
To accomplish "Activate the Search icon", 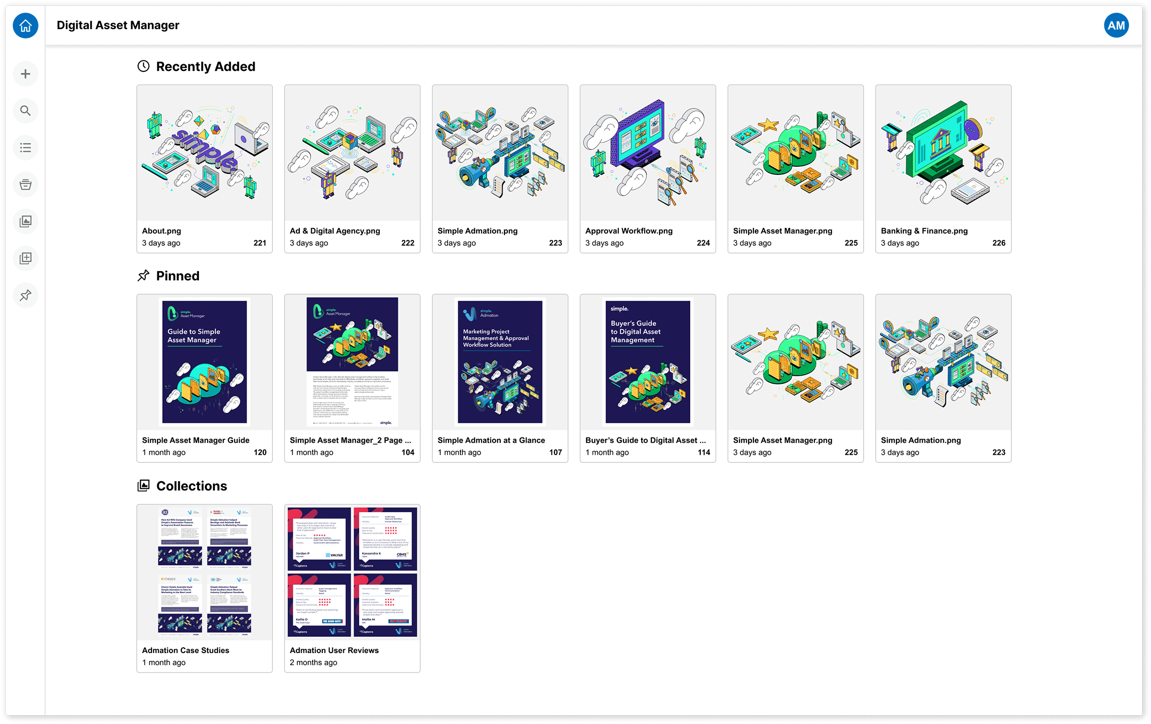I will coord(25,111).
